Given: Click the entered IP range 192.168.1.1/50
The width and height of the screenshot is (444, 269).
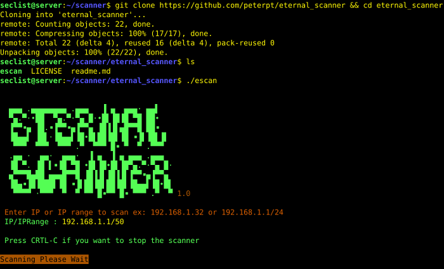Looking at the screenshot, I should tap(93, 221).
